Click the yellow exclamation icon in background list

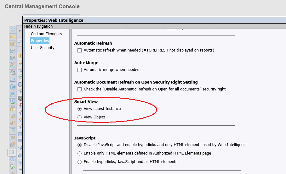(x=20, y=56)
